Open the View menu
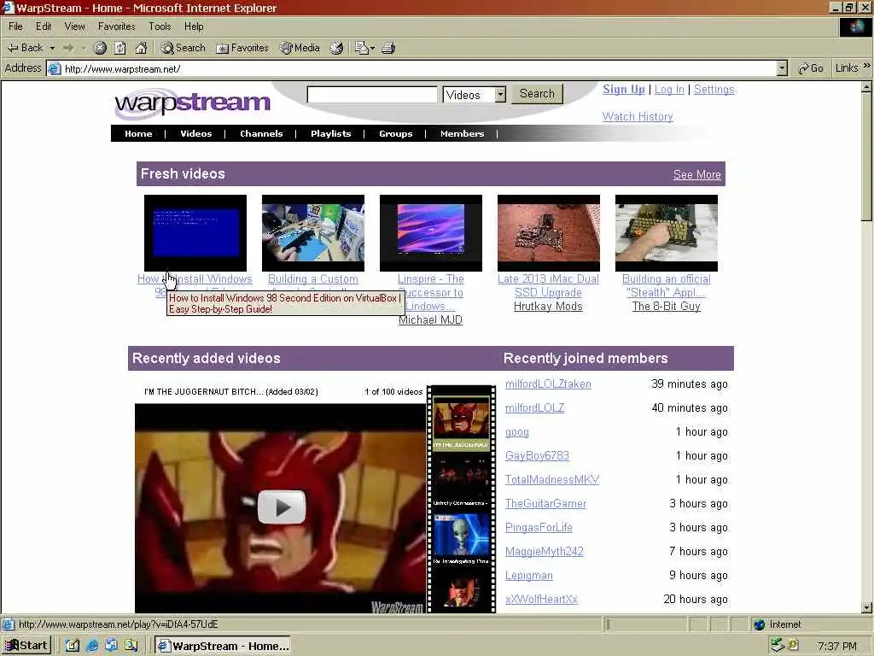 (74, 26)
